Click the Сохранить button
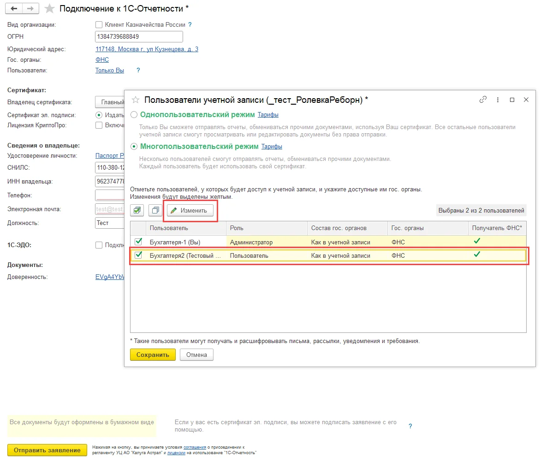The width and height of the screenshot is (546, 462). (153, 355)
